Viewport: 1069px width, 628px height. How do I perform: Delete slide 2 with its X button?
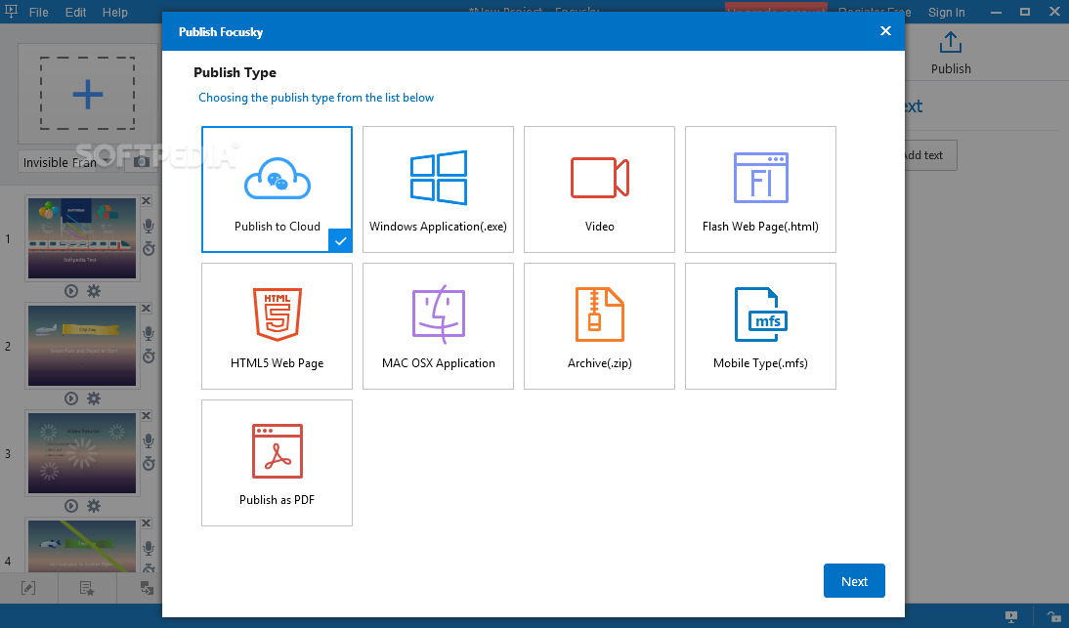[x=147, y=309]
